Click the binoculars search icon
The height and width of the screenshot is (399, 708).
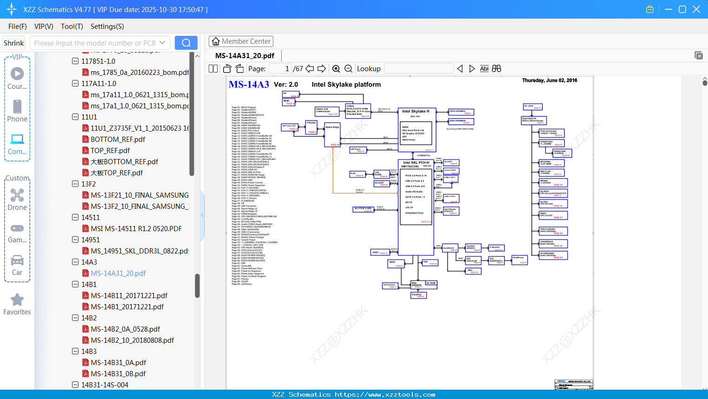(496, 69)
